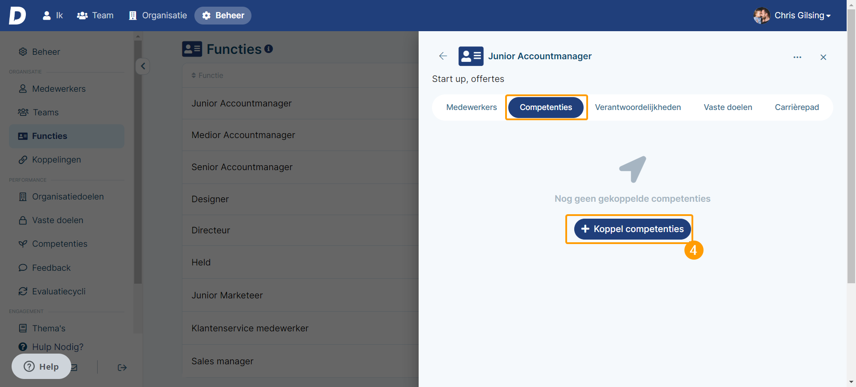The width and height of the screenshot is (856, 387).
Task: Sort by the Functie column header
Action: click(207, 75)
